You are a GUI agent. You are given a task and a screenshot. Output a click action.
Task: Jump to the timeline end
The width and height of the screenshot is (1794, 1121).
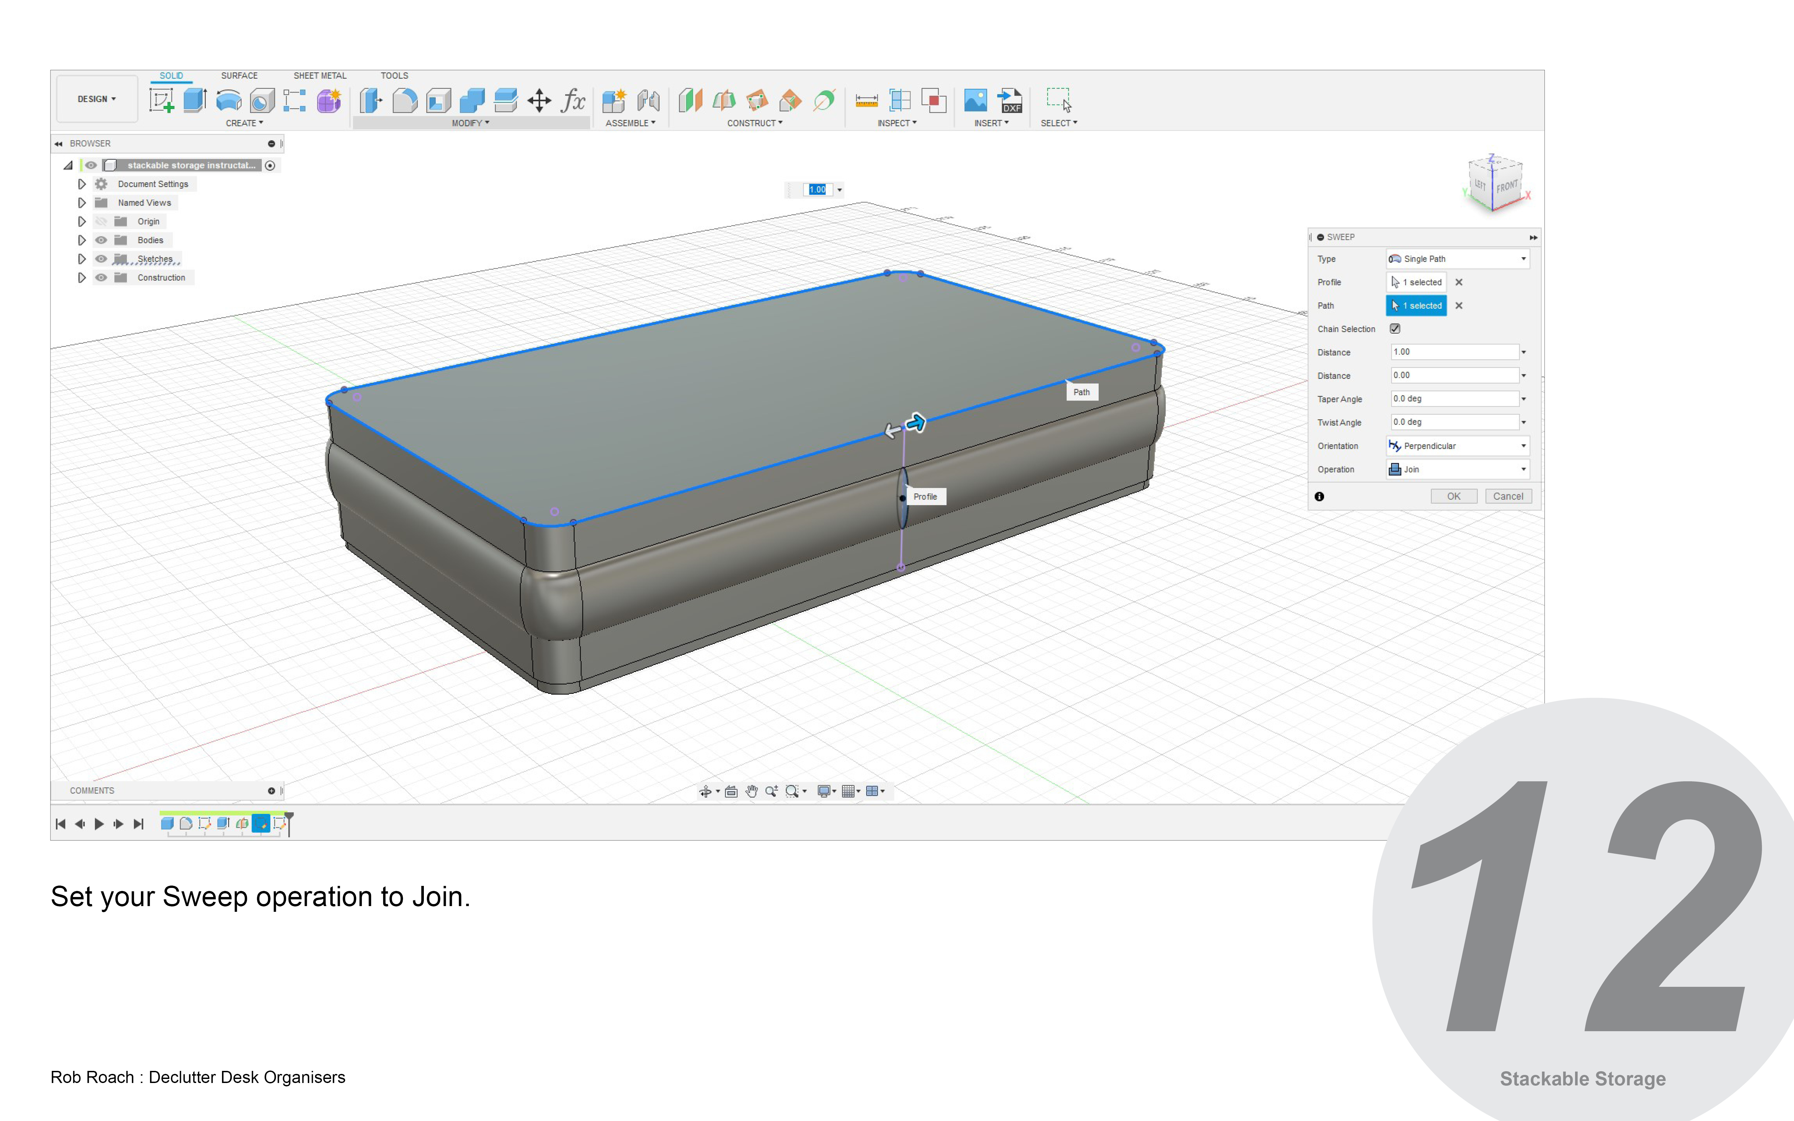pyautogui.click(x=139, y=824)
